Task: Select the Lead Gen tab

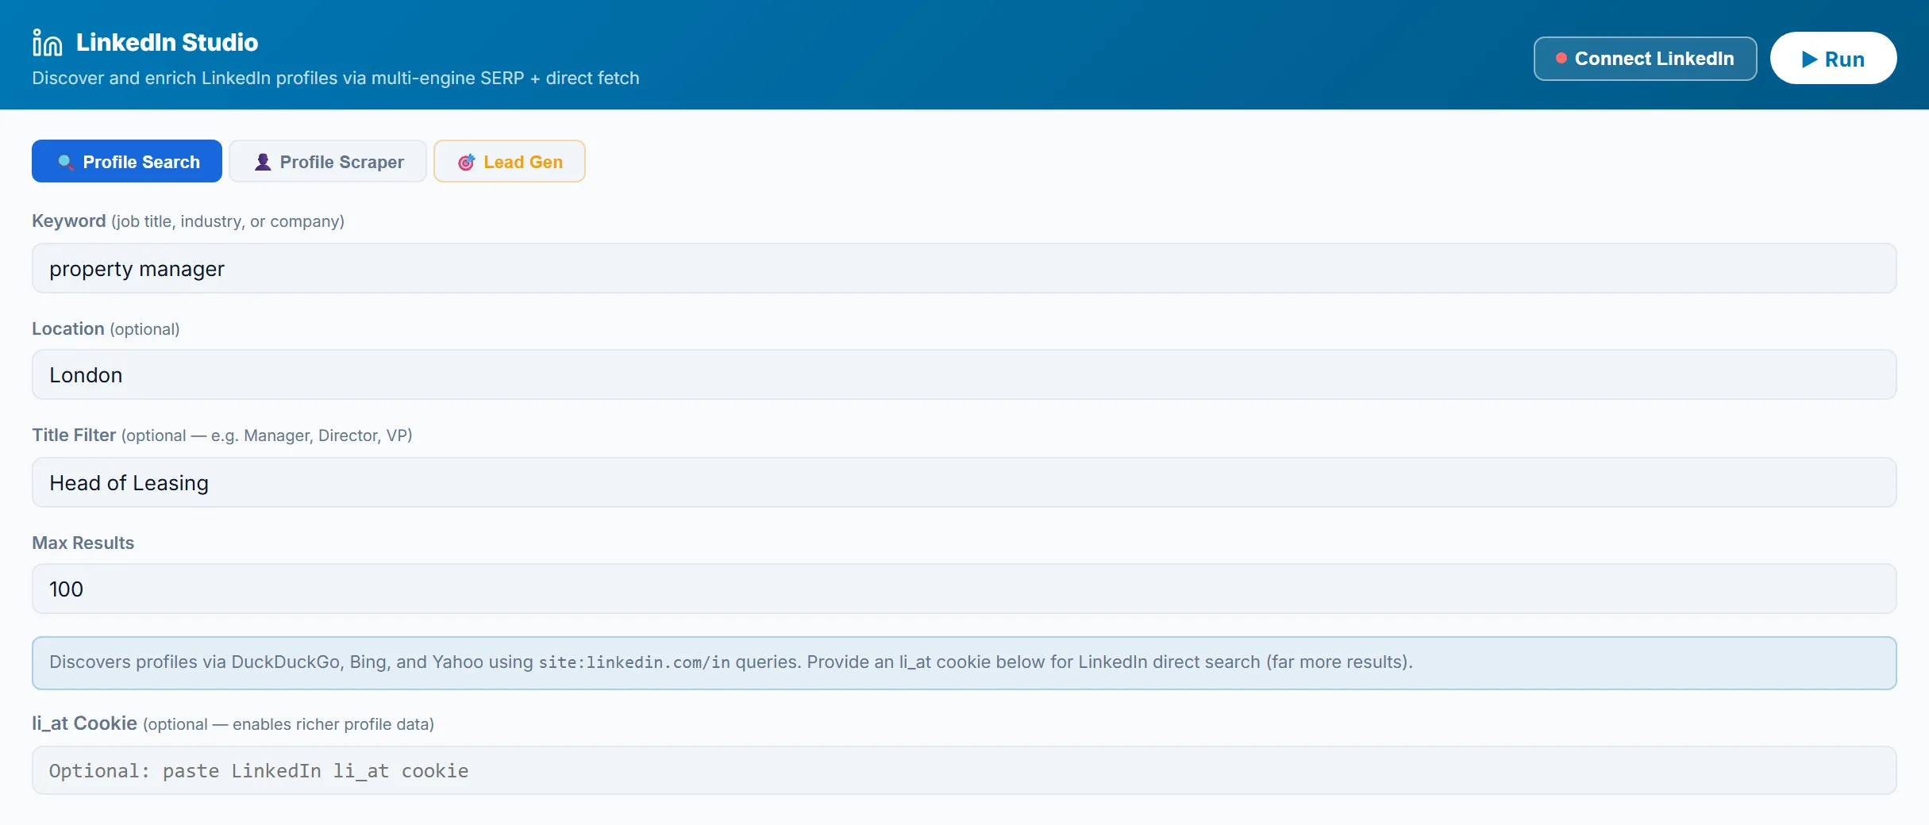Action: (510, 161)
